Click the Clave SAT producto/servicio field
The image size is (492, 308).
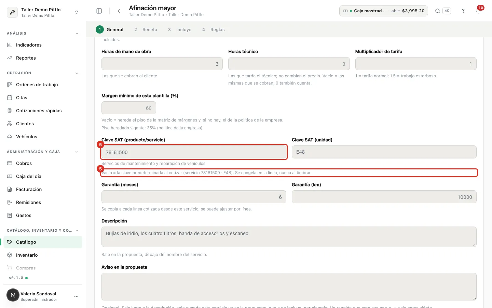click(194, 152)
